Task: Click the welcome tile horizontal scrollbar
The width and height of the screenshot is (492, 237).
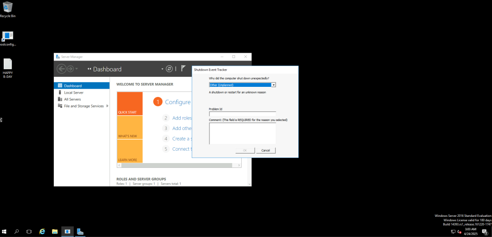Action: (177, 165)
